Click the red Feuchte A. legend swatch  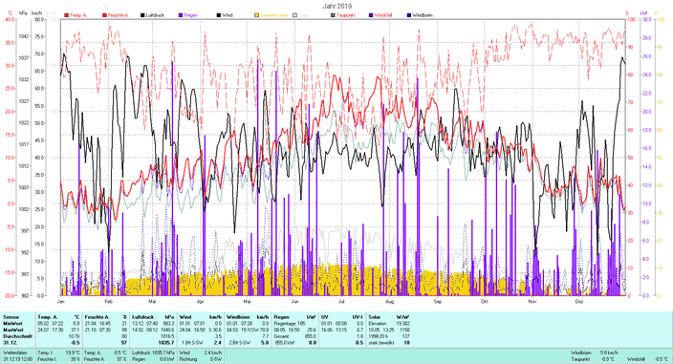click(x=105, y=15)
